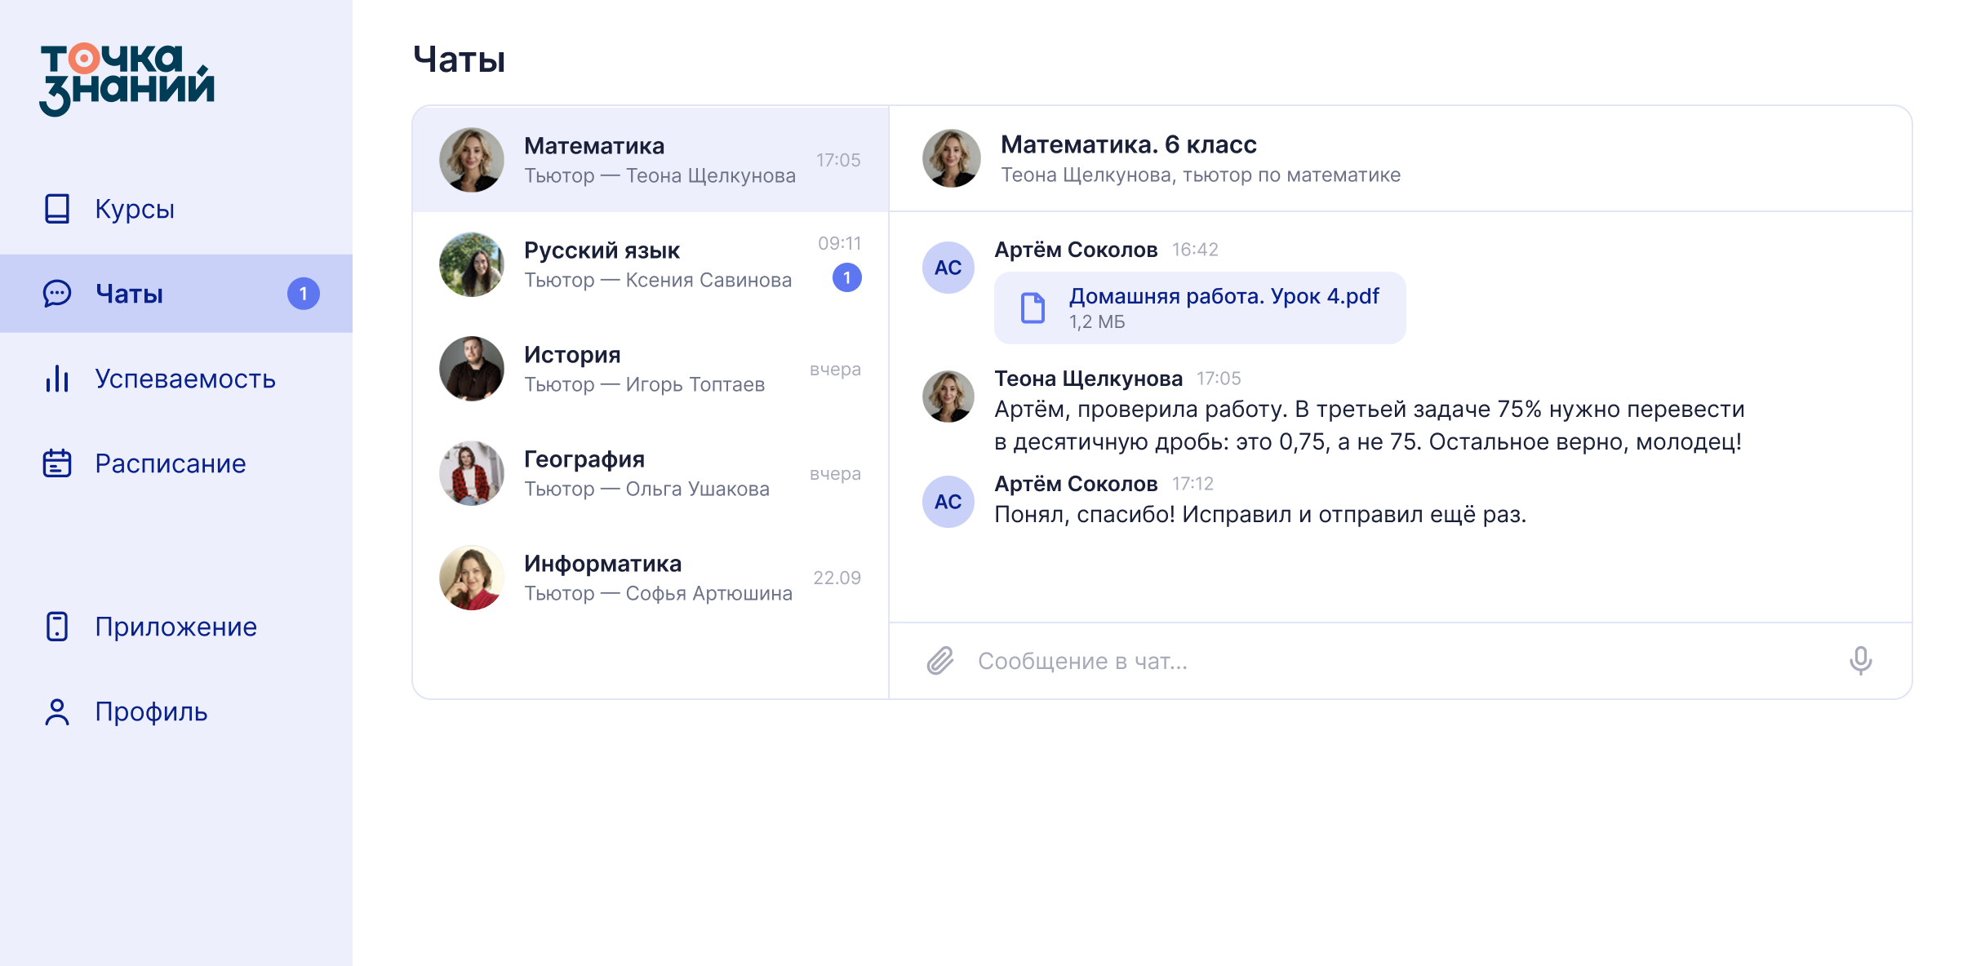This screenshot has height=966, width=1972.
Task: Open Профиль in the sidebar
Action: click(x=176, y=711)
